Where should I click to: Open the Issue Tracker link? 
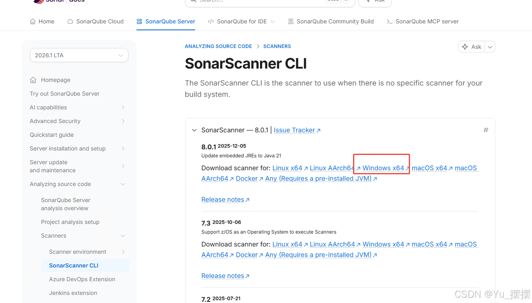click(294, 130)
